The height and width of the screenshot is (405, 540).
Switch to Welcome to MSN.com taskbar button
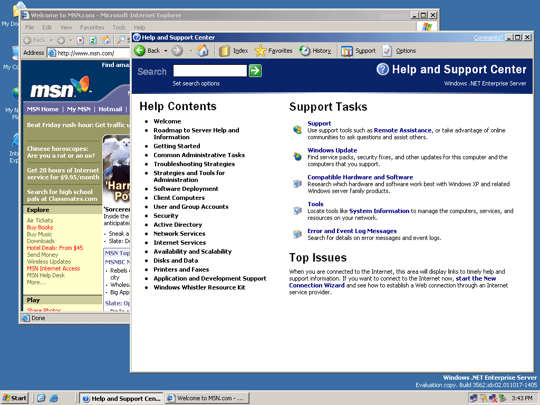pyautogui.click(x=207, y=399)
